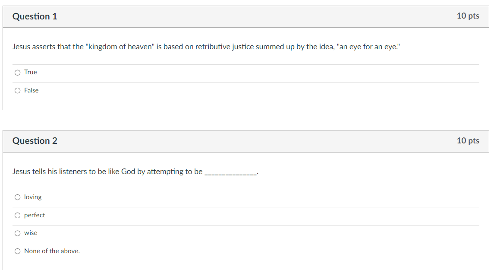Choose the perfect answer option

17,215
